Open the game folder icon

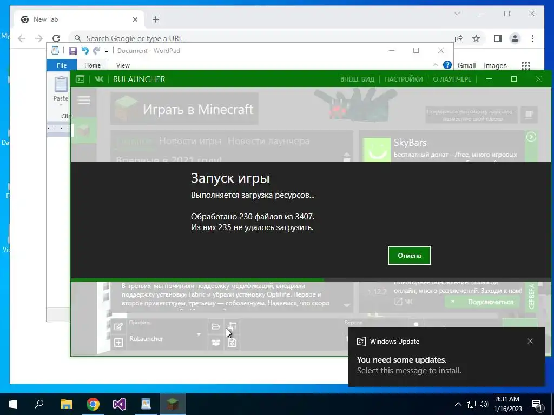click(x=215, y=326)
